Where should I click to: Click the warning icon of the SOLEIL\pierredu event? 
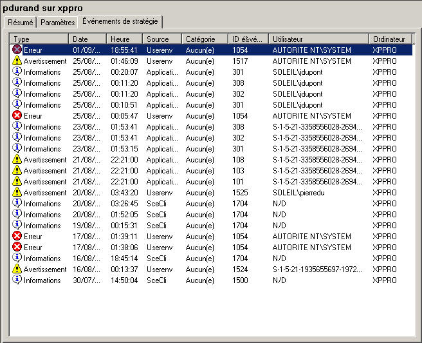tap(17, 192)
